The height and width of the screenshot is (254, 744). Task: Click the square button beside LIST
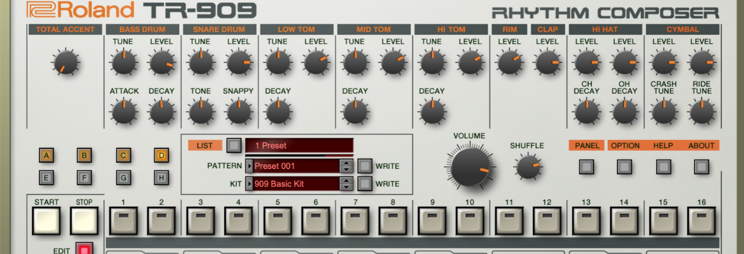click(x=233, y=145)
